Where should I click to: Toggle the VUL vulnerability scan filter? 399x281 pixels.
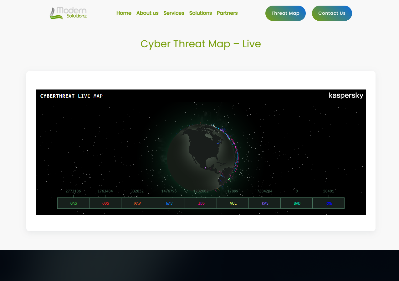233,203
